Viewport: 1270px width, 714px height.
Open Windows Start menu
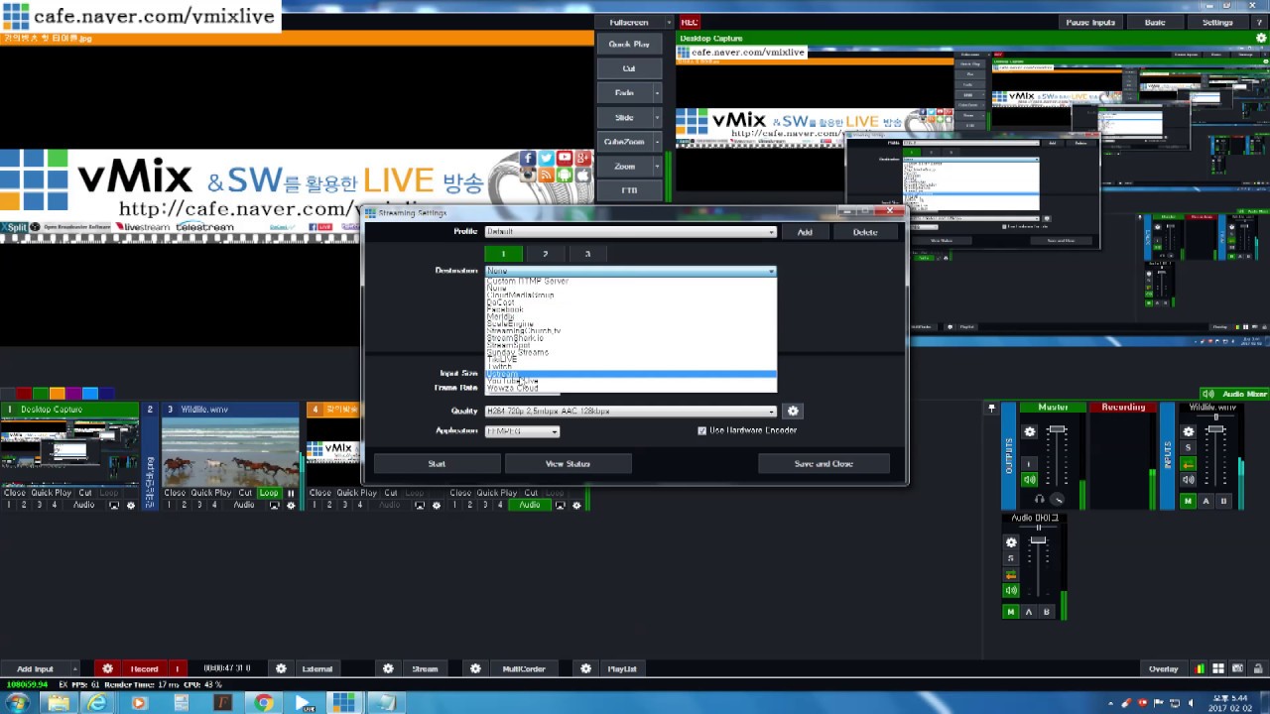[x=17, y=703]
